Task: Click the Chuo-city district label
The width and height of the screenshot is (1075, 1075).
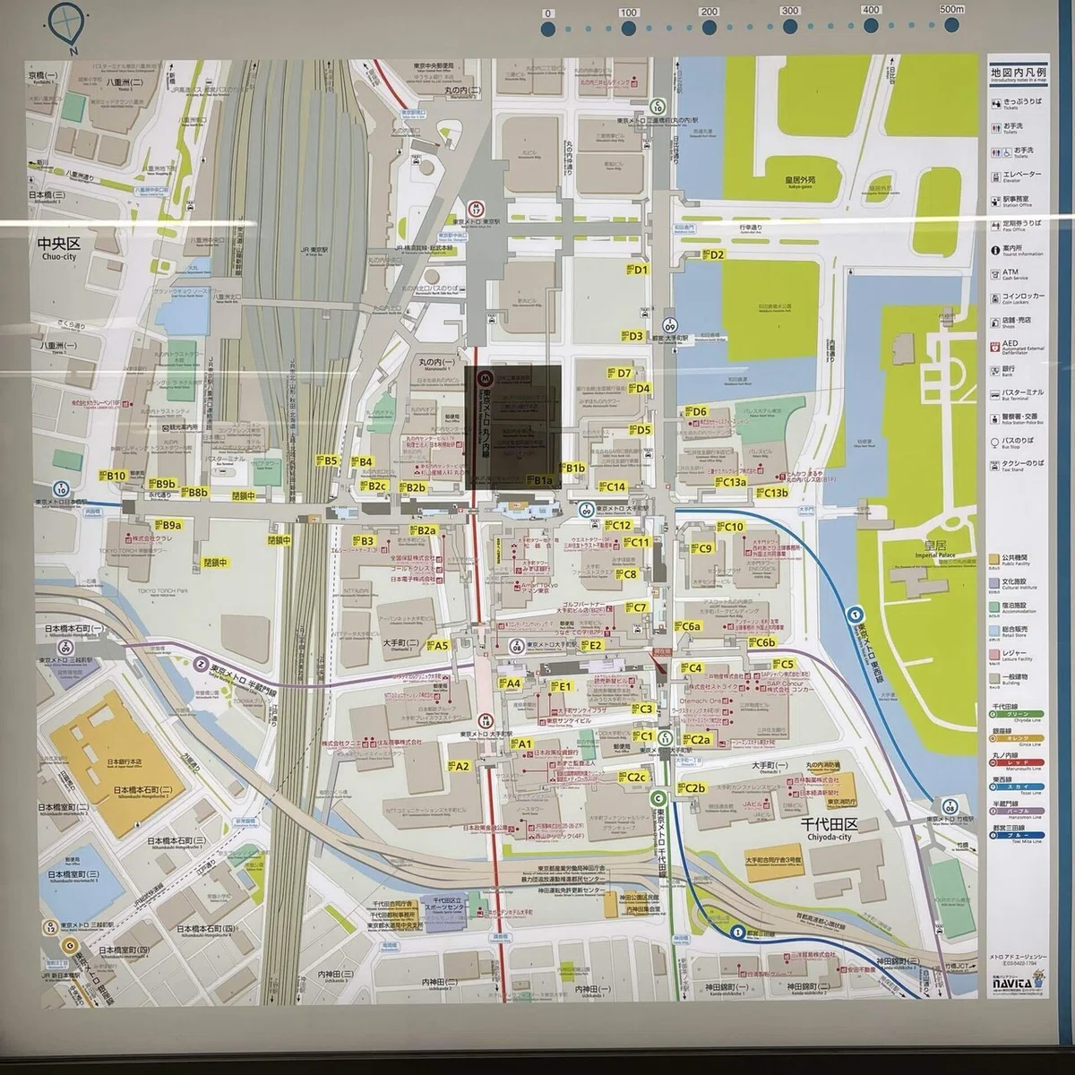Action: (x=60, y=247)
